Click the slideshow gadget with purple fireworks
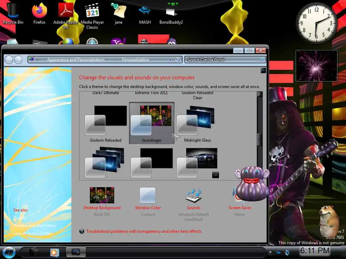 coord(316,66)
